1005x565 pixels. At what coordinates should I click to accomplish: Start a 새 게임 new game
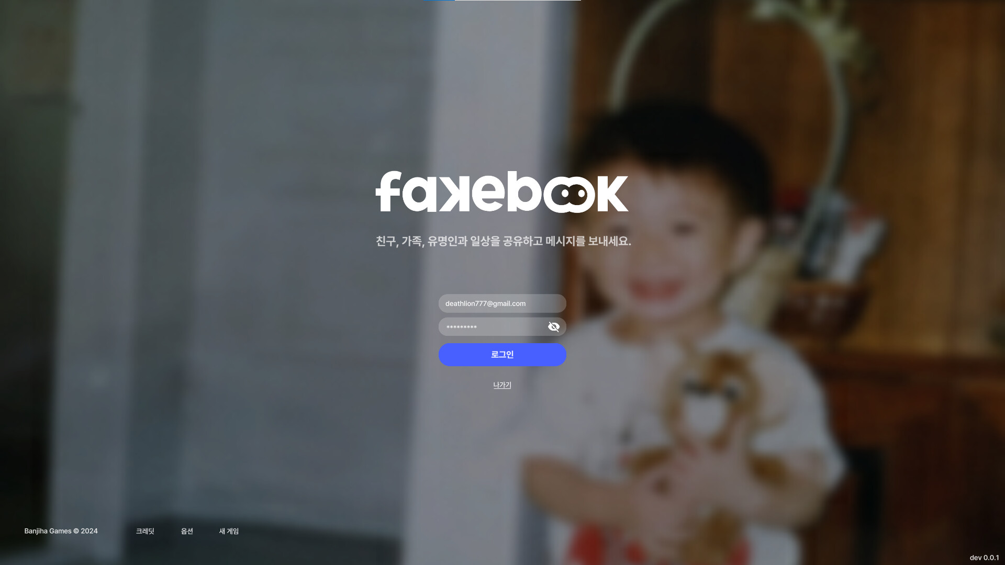(x=229, y=531)
